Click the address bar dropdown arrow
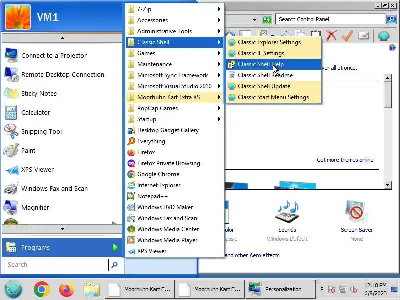Screen dimensions: 400x300 [254, 19]
